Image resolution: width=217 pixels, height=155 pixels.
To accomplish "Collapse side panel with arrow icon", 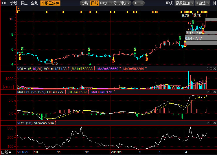I will coord(214,3).
